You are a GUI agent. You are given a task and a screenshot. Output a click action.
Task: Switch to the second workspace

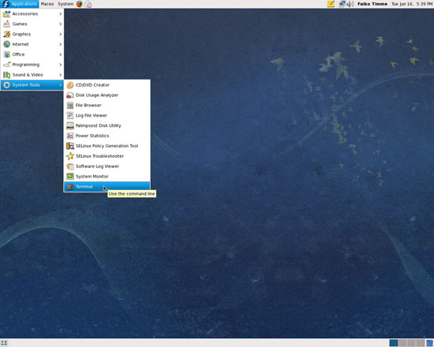click(402, 343)
